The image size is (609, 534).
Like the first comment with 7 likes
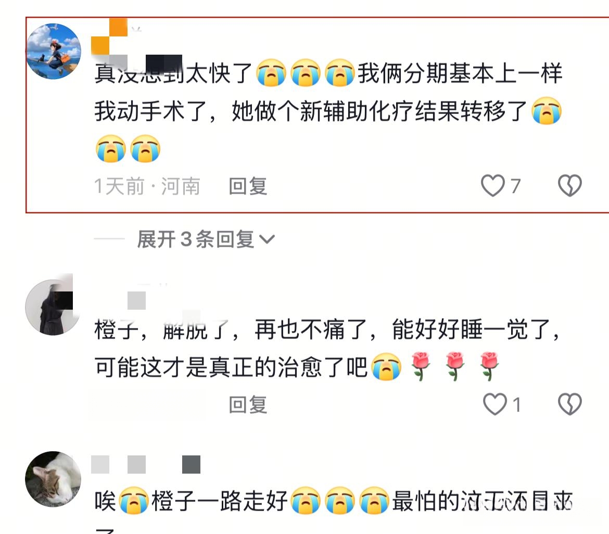[x=492, y=186]
